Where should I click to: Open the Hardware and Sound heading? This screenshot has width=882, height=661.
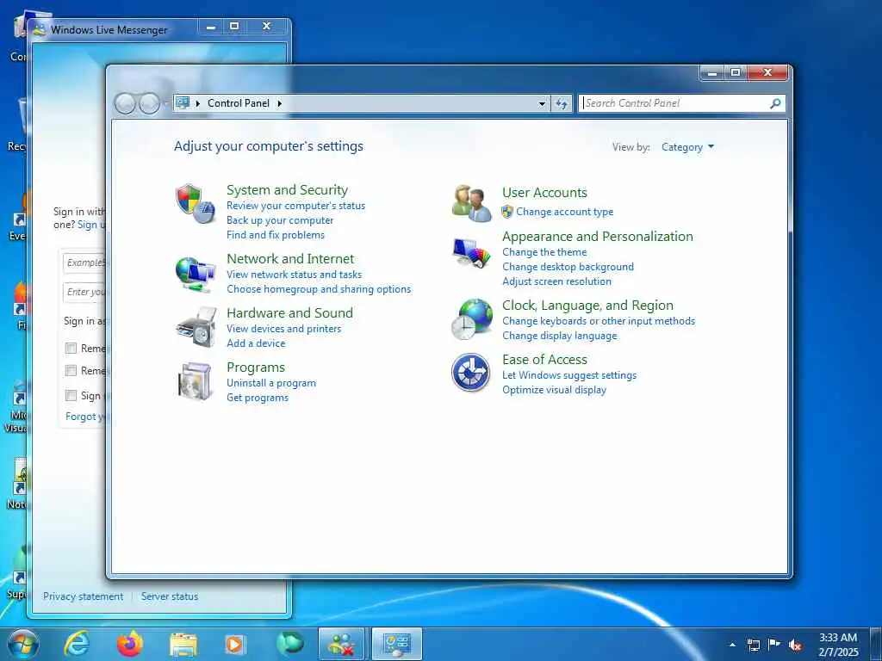coord(289,313)
